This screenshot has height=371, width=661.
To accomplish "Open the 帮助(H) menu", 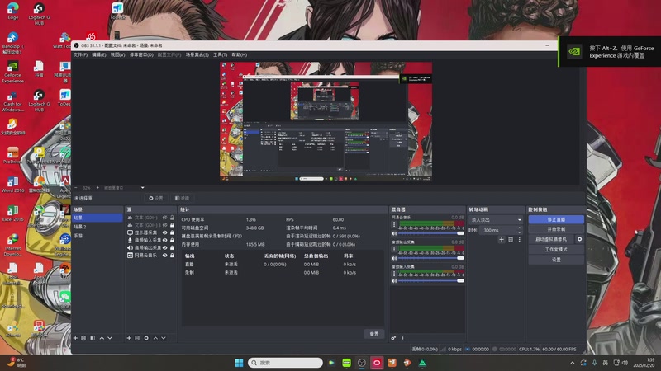I will point(239,54).
